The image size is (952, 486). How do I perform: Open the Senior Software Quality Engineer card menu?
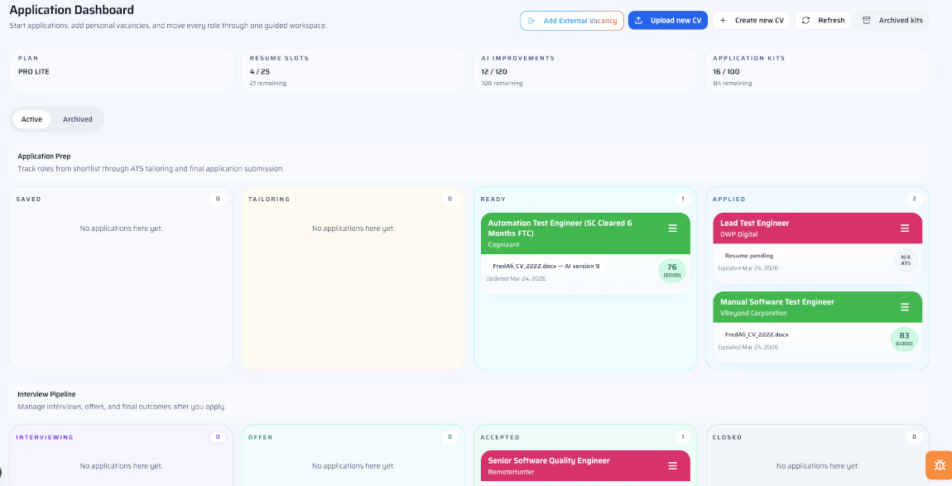point(674,466)
